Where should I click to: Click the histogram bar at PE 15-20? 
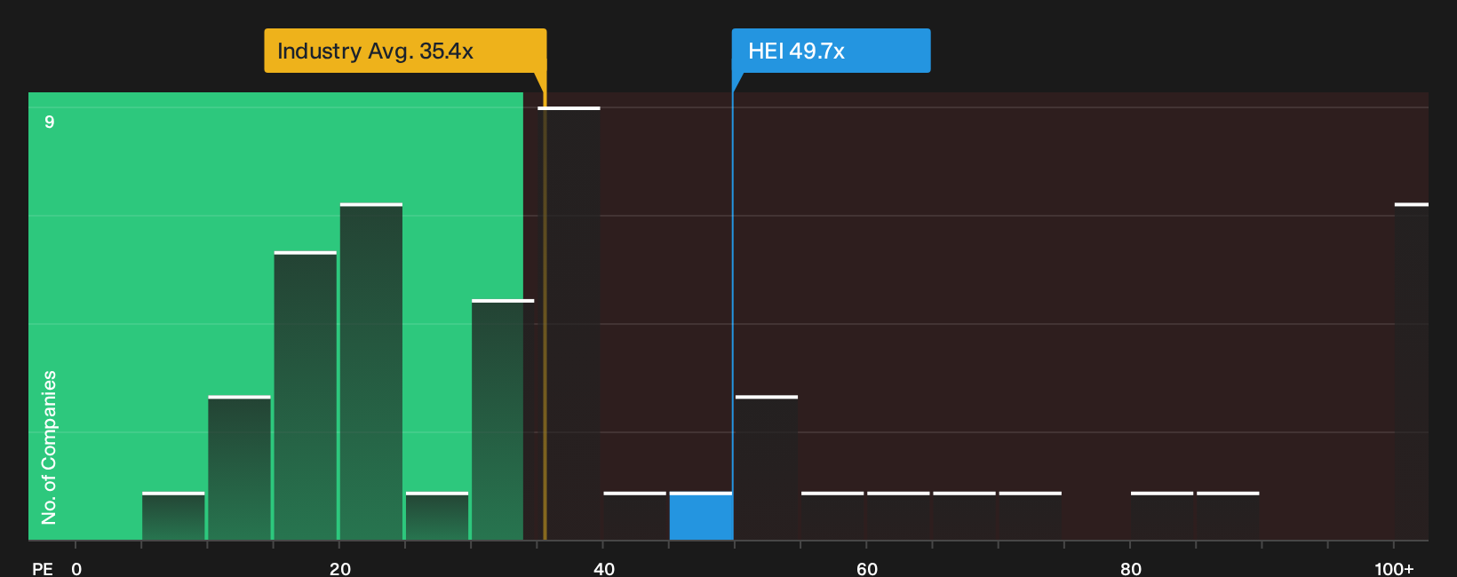306,396
